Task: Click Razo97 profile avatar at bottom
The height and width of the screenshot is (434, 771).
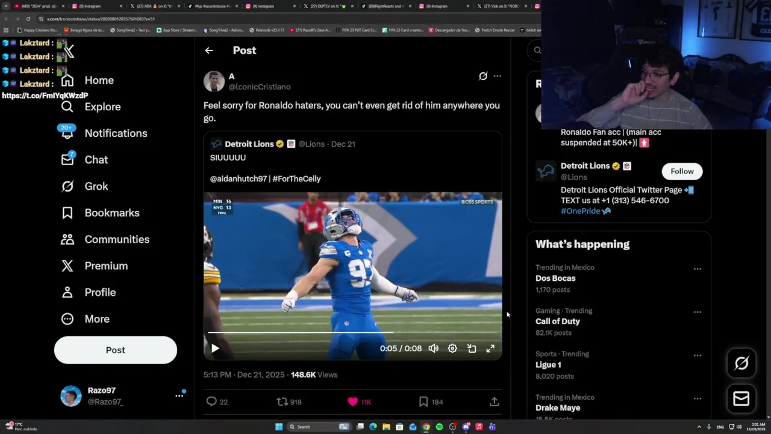Action: coord(71,396)
